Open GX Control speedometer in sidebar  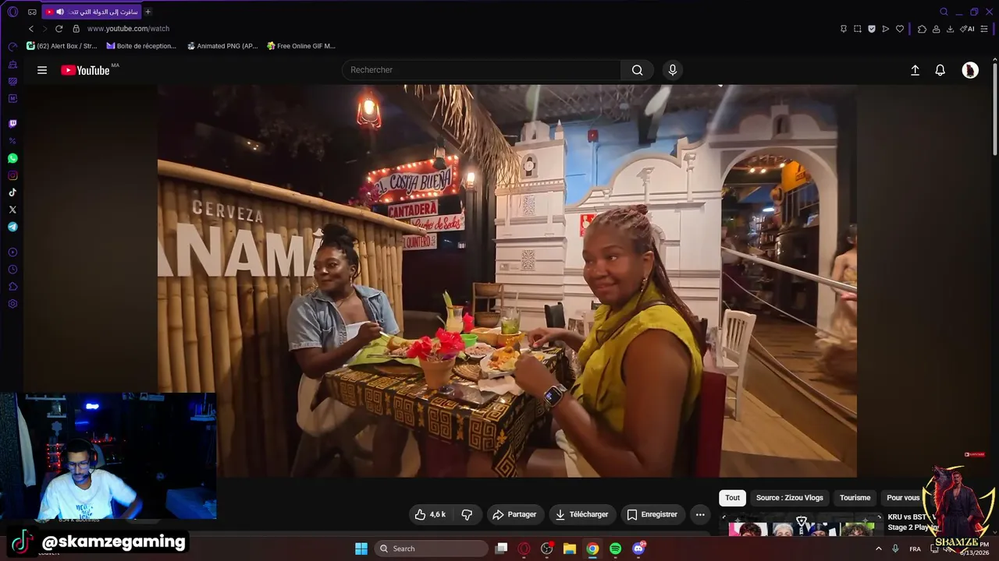12,47
